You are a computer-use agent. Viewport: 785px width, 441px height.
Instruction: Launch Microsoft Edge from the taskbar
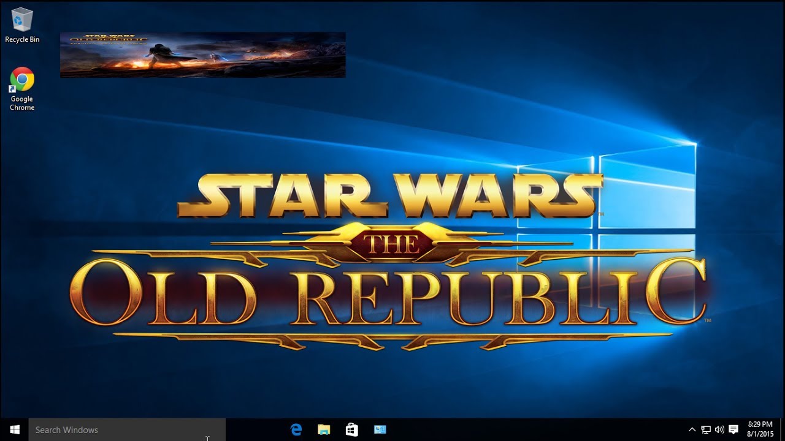click(x=296, y=429)
